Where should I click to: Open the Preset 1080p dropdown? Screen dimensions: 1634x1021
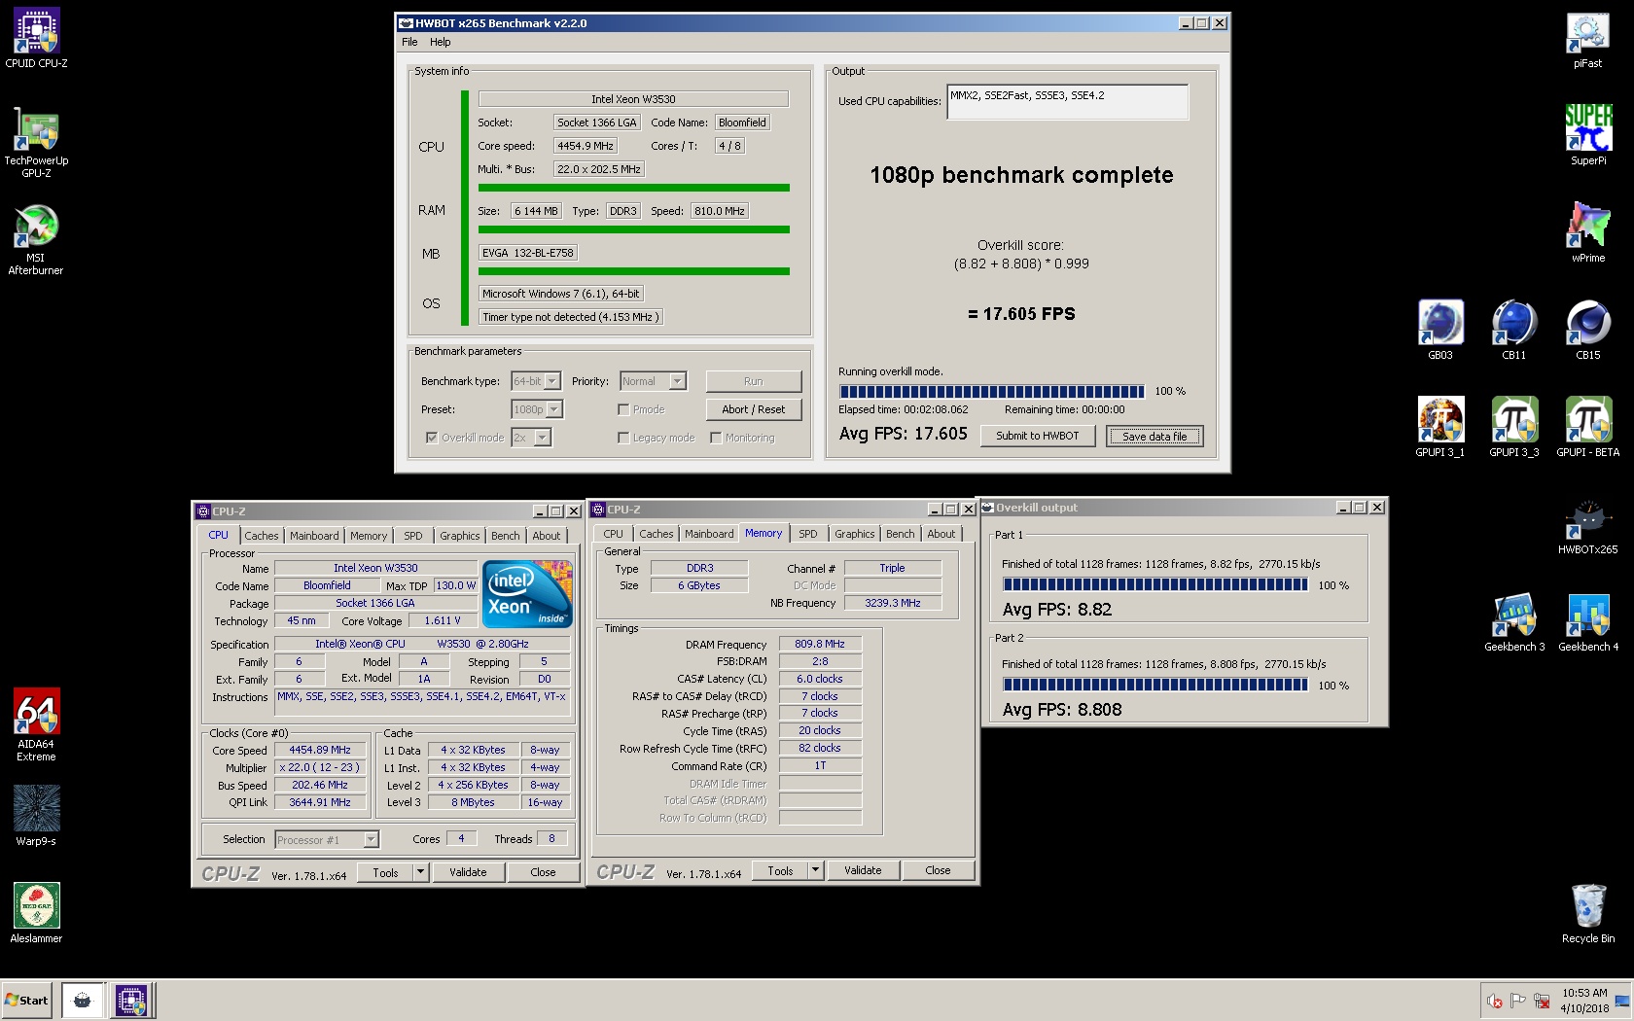tap(553, 409)
